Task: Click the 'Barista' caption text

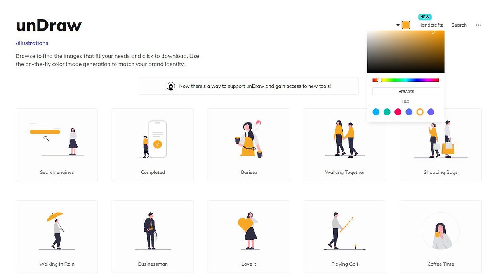Action: (249, 172)
